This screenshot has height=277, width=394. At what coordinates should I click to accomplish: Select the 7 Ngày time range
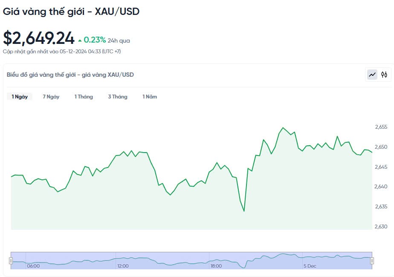(51, 97)
